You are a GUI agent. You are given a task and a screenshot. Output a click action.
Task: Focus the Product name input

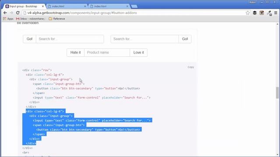click(x=107, y=52)
